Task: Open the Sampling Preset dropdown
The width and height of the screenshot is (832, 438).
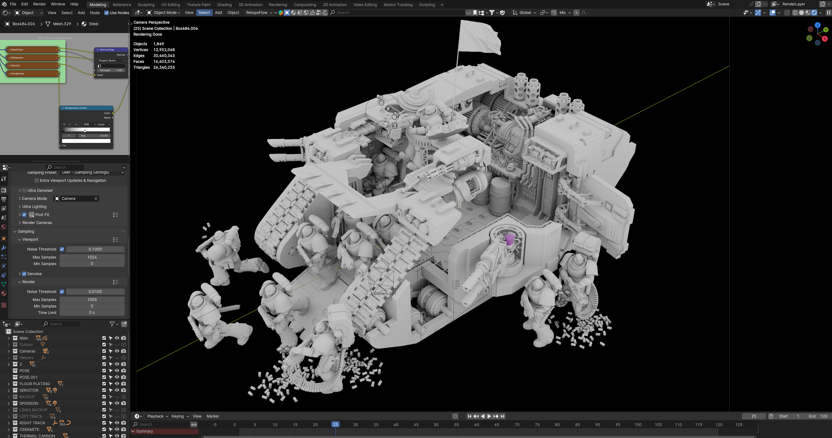Action: pos(93,172)
